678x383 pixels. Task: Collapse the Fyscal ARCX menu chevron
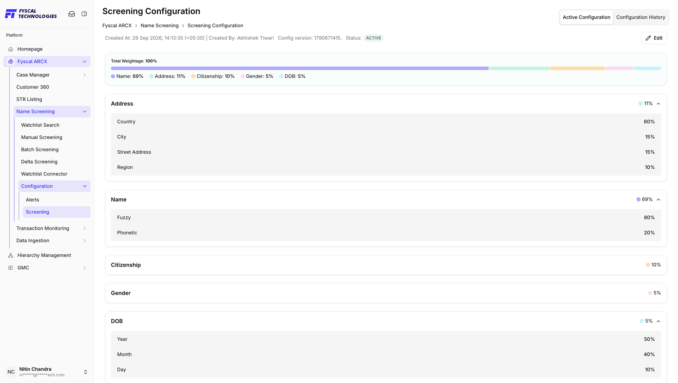click(x=84, y=61)
